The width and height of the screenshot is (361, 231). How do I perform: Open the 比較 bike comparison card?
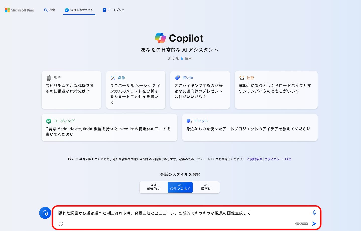point(276,90)
